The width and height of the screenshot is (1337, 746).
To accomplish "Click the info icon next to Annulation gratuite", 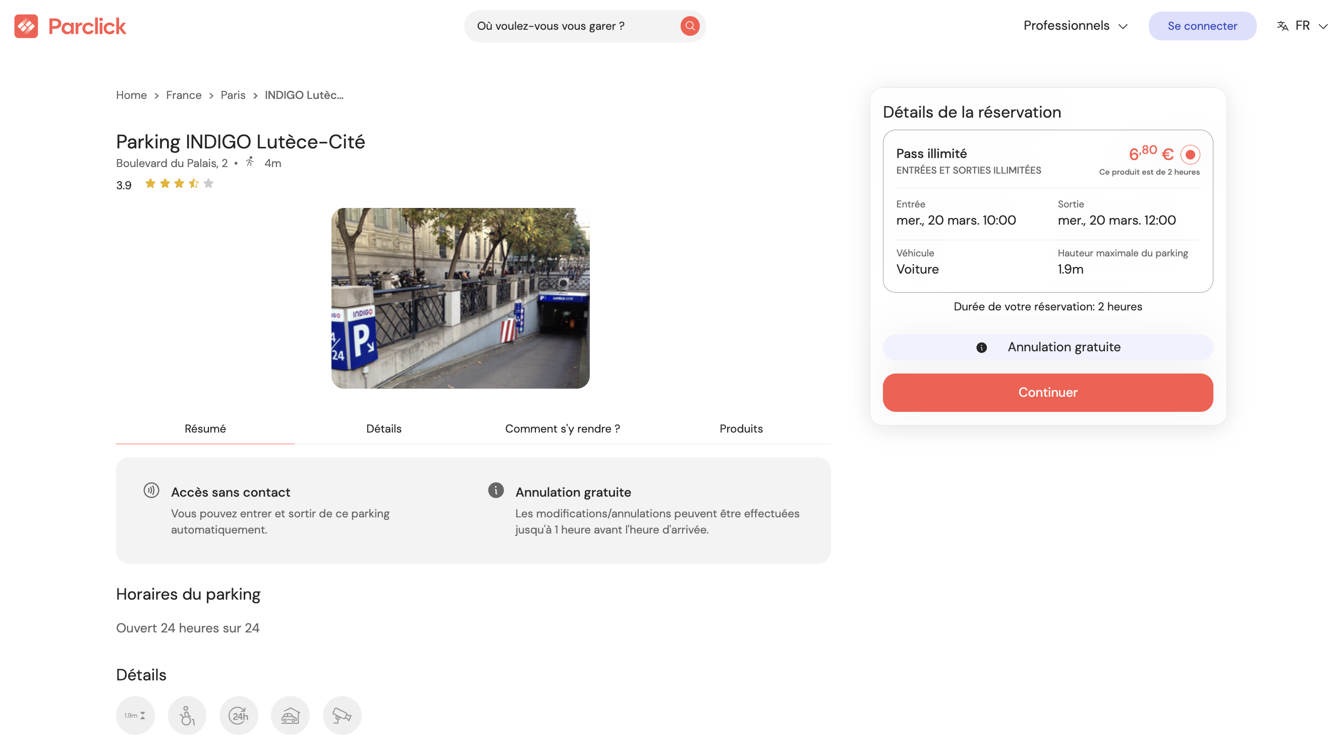I will [x=981, y=347].
